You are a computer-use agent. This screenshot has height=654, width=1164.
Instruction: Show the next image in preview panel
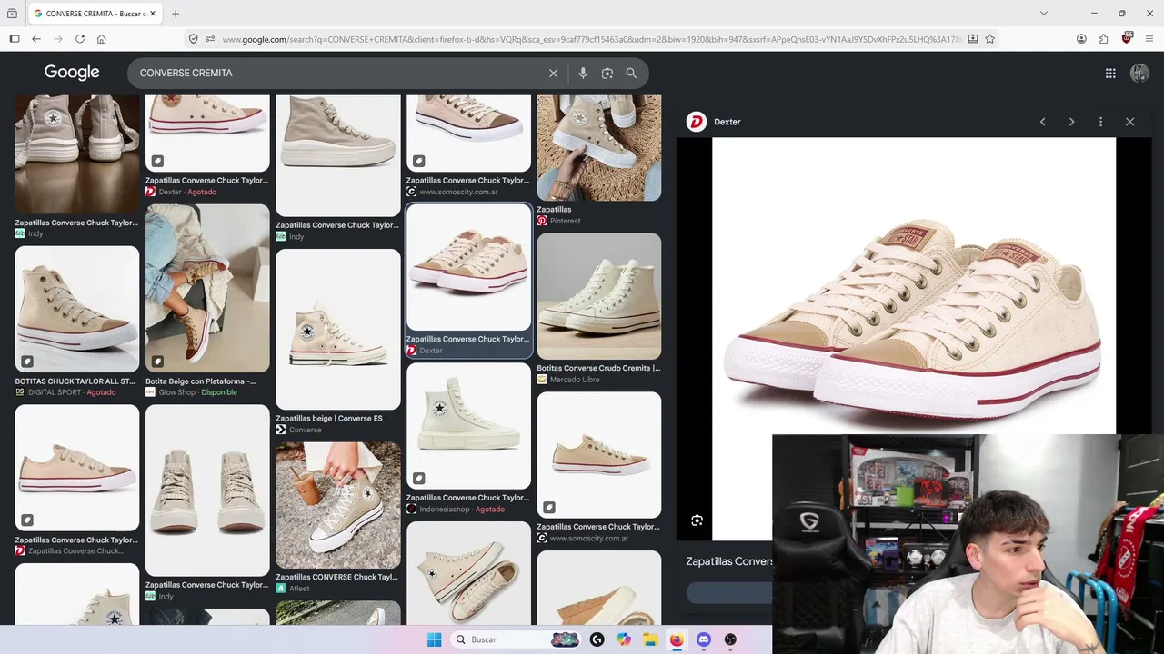point(1071,122)
